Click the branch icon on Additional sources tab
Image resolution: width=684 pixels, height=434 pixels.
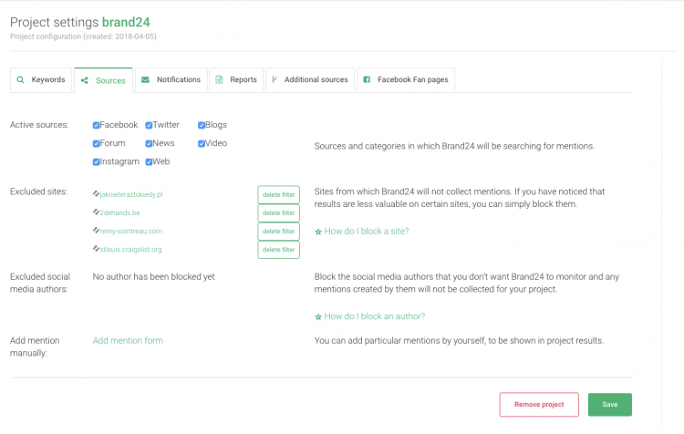[274, 79]
